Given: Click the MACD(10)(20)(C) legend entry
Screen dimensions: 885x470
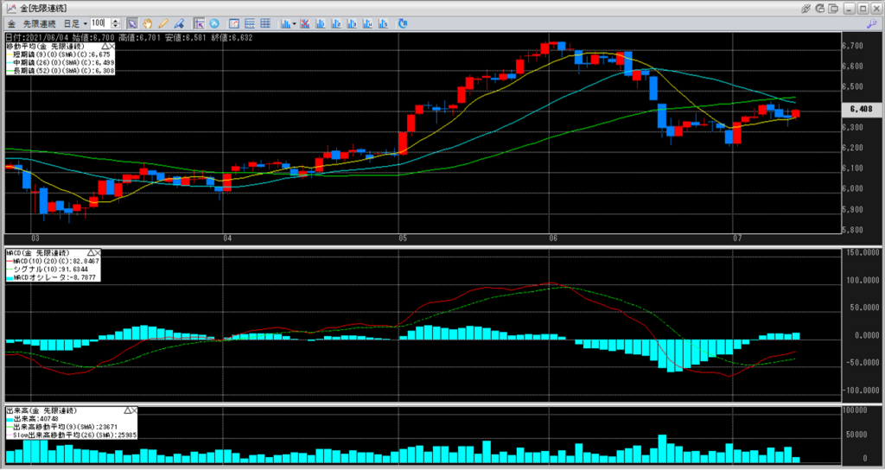Looking at the screenshot, I should point(53,261).
